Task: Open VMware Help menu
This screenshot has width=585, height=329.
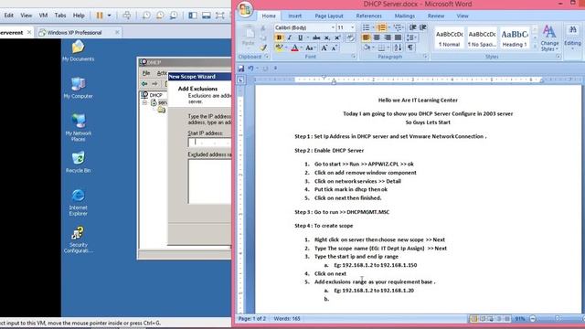Action: click(79, 16)
